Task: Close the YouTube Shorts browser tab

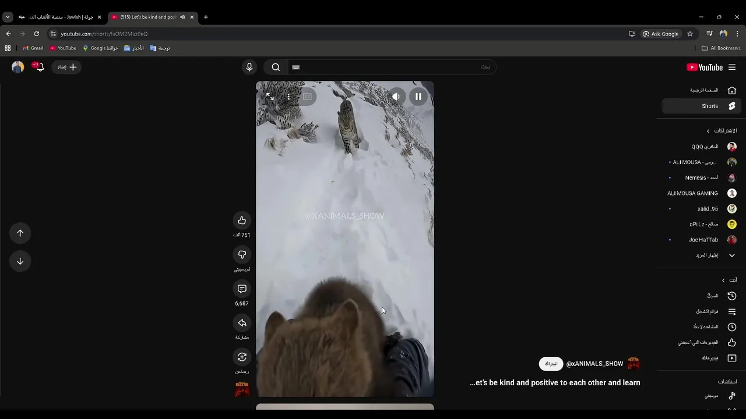Action: point(192,17)
